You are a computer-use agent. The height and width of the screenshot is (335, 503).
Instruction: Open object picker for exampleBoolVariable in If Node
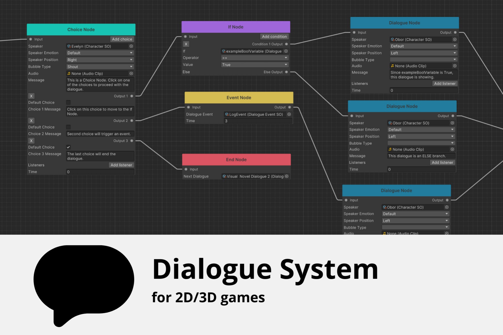tap(286, 51)
